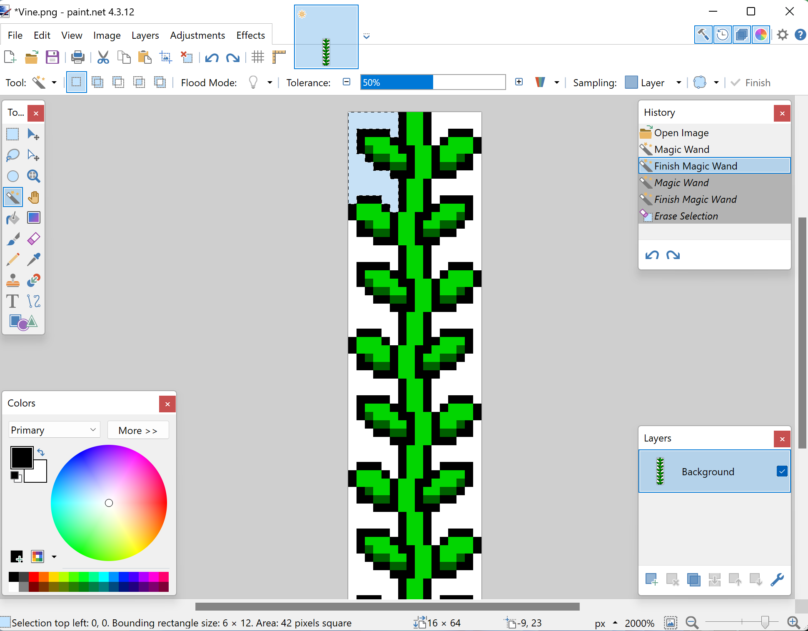Select the Color Picker eyedropper tool
808x631 pixels.
[34, 259]
